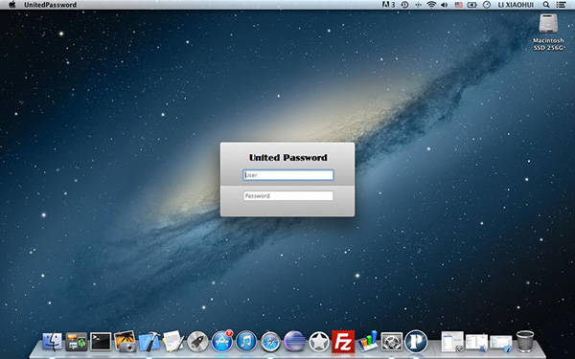The image size is (575, 359).
Task: Open Launchpad rocket icon in Dock
Action: pyautogui.click(x=197, y=342)
